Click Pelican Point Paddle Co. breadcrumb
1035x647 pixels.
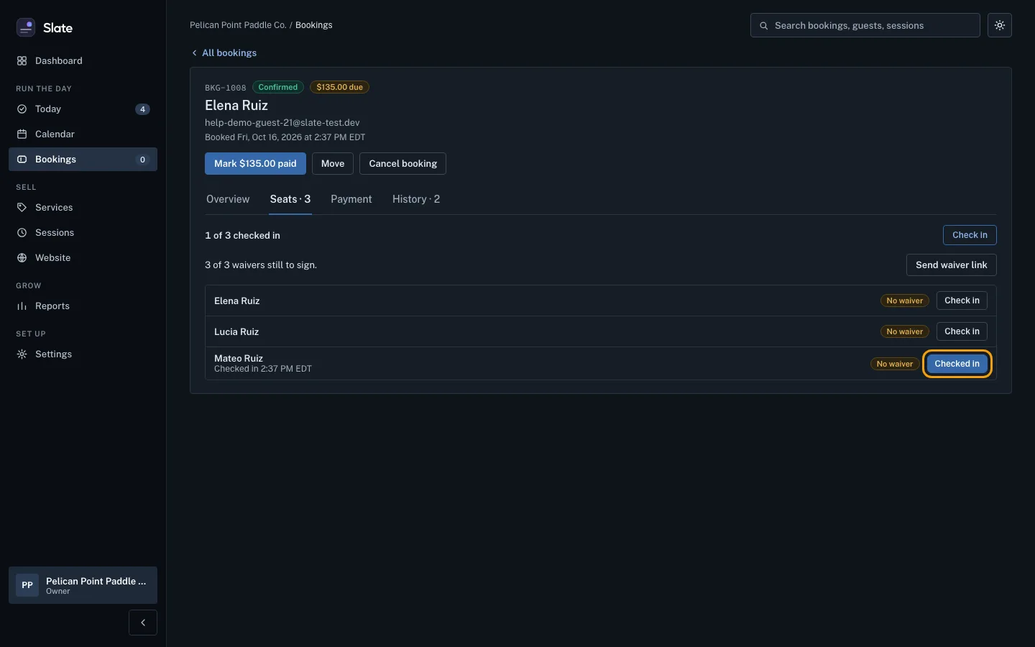click(x=238, y=25)
